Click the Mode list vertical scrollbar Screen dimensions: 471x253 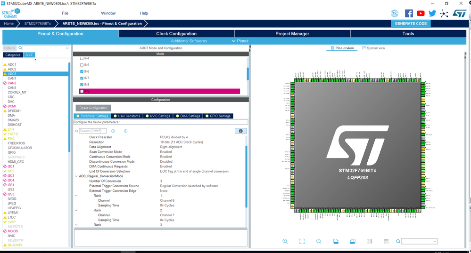[248, 74]
